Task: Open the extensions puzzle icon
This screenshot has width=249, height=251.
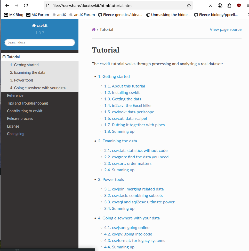Action: (x=229, y=6)
